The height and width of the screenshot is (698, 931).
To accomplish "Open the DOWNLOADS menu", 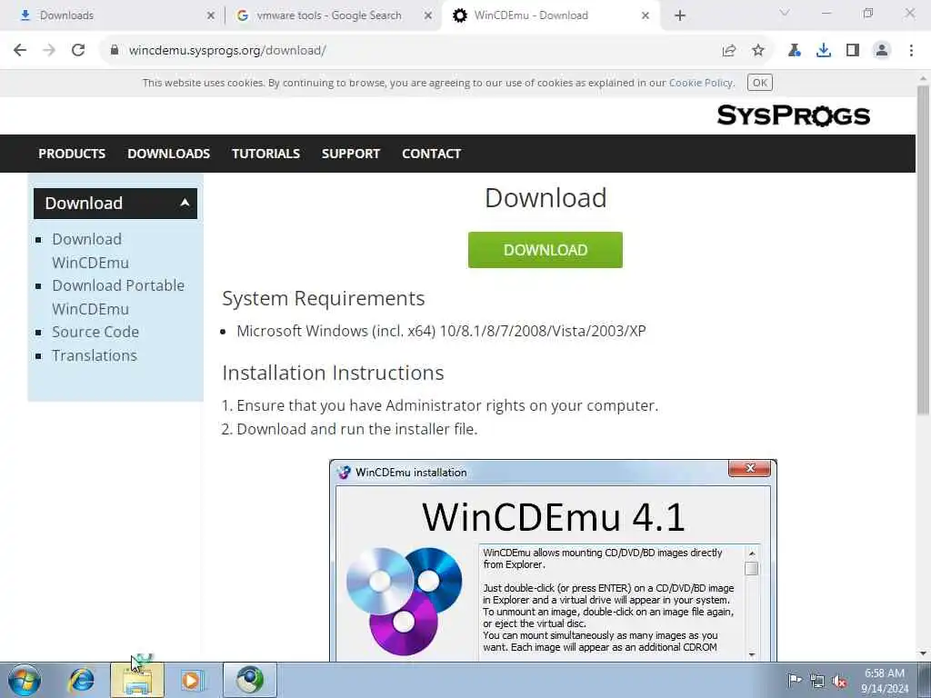I will pyautogui.click(x=168, y=154).
